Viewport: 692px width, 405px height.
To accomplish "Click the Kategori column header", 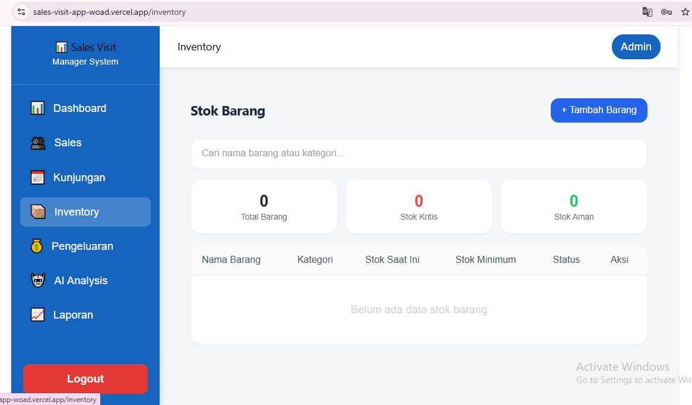I will click(315, 260).
